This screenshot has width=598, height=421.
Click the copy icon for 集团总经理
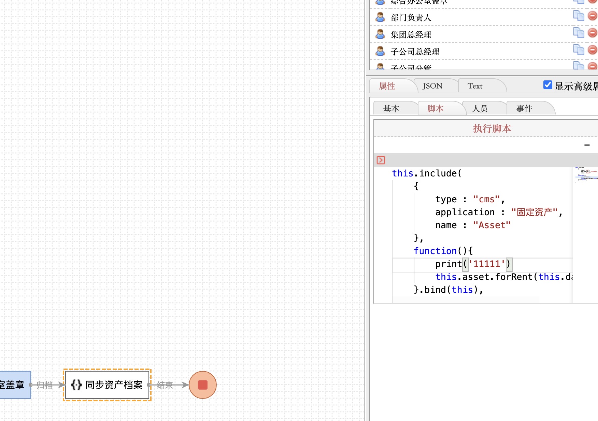tap(579, 33)
